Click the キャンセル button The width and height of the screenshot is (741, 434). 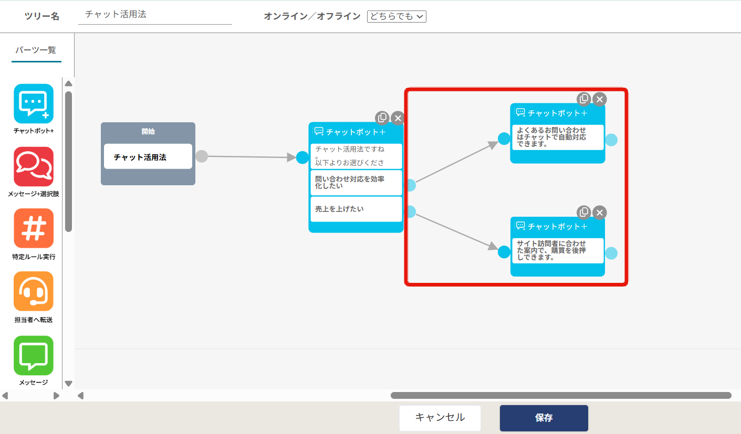click(x=440, y=418)
